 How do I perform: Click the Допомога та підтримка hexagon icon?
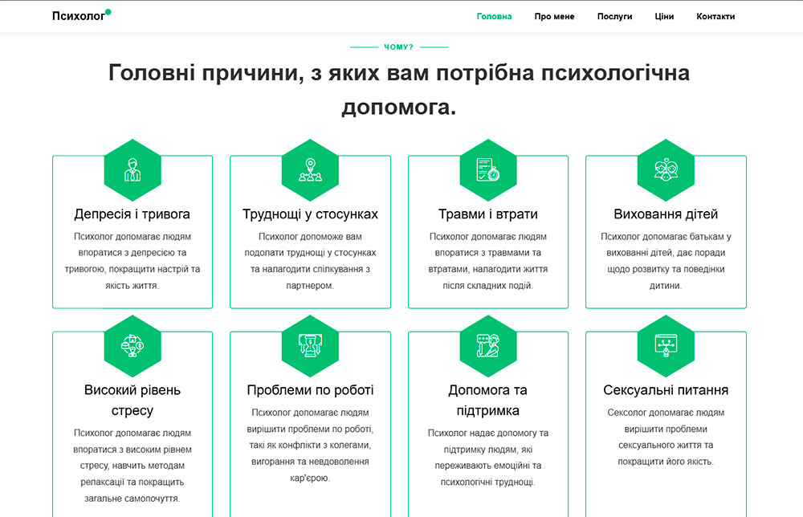(488, 346)
